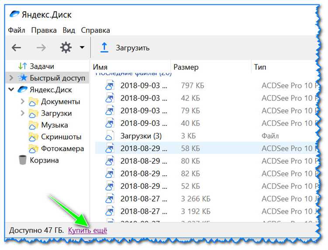The height and width of the screenshot is (250, 328).
Task: Collapse the Яндекс.Диск tree node
Action: click(x=11, y=90)
